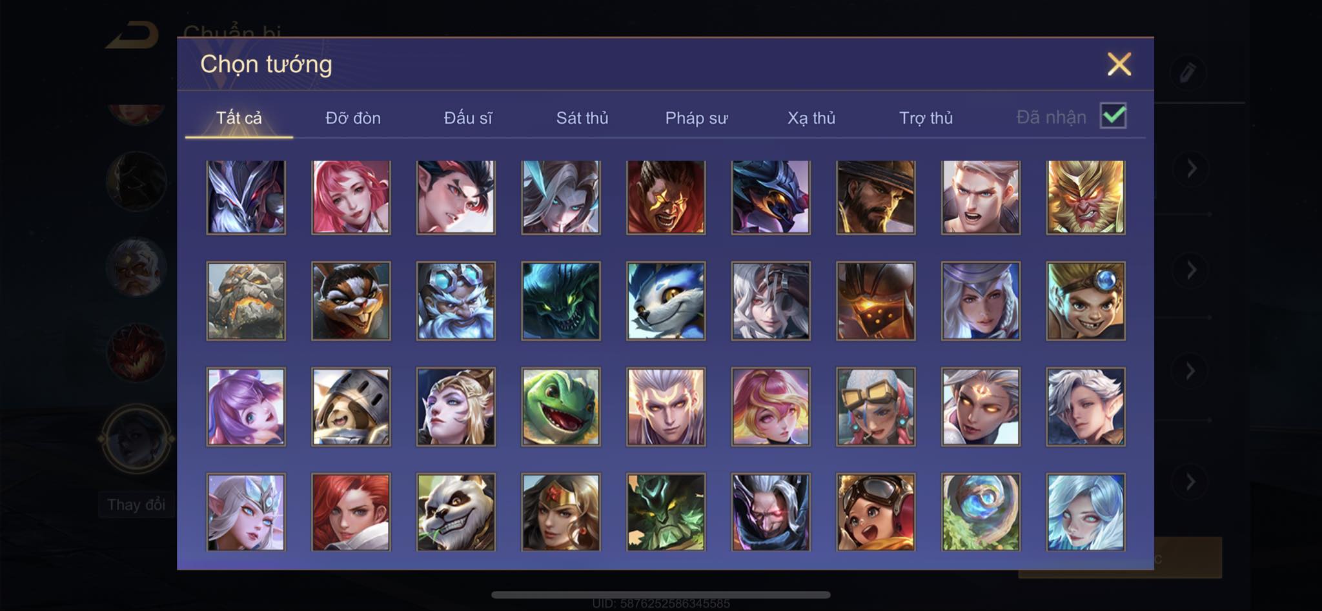This screenshot has height=611, width=1322.
Task: Open the Trợ thủ tab
Action: pyautogui.click(x=926, y=118)
